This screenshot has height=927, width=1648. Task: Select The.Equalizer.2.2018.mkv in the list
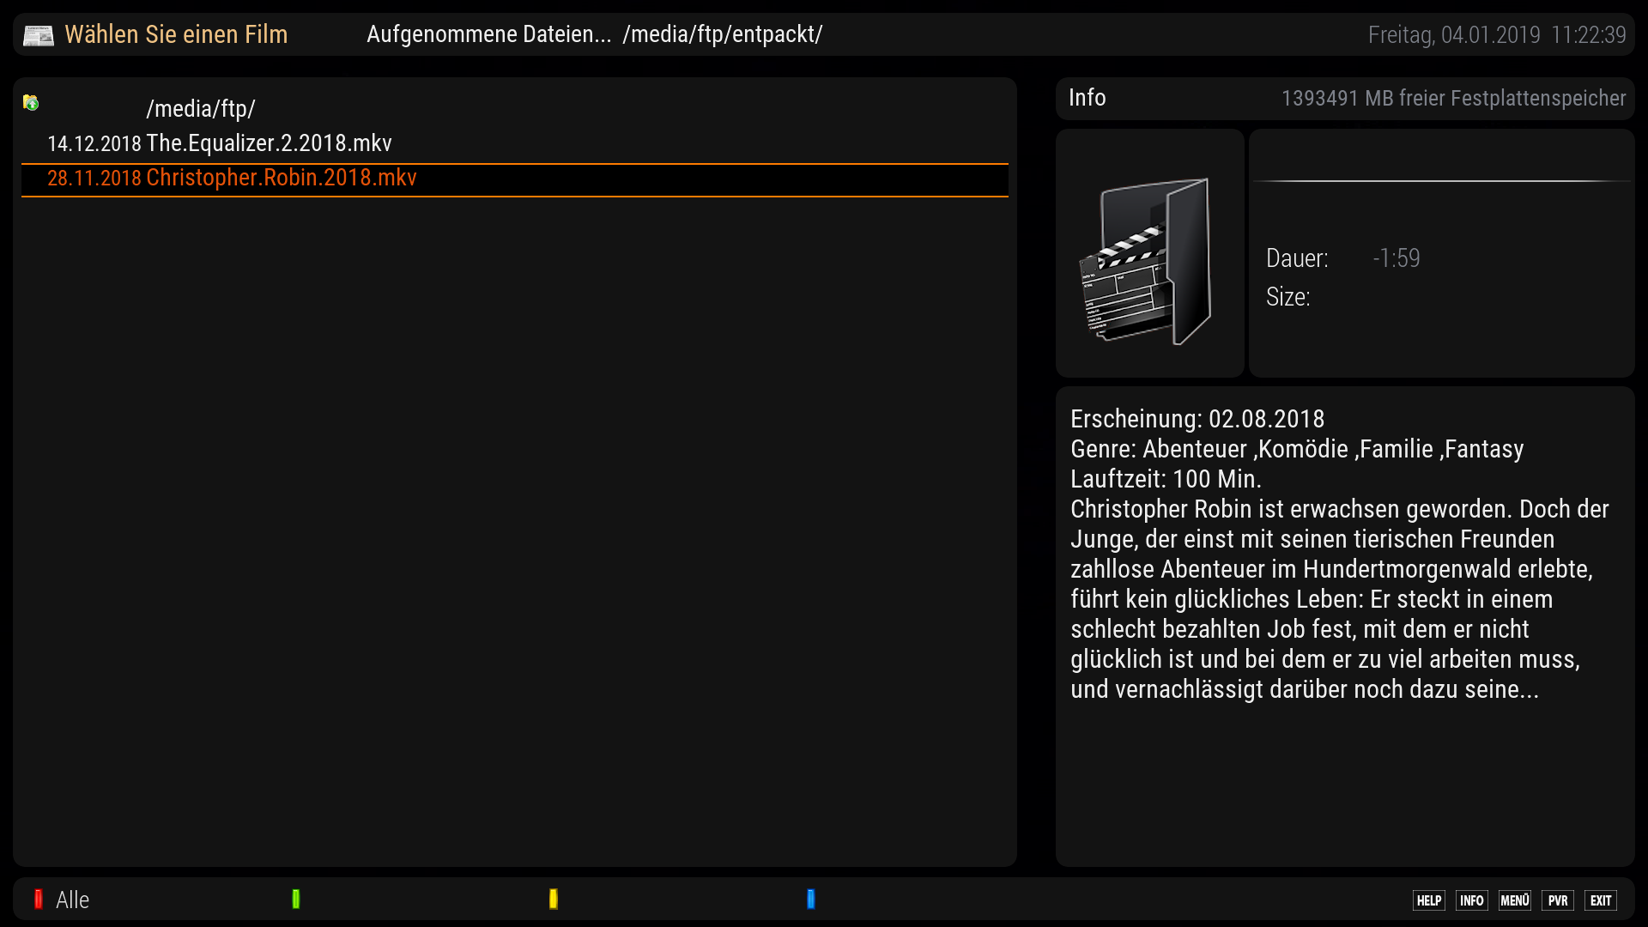(269, 143)
